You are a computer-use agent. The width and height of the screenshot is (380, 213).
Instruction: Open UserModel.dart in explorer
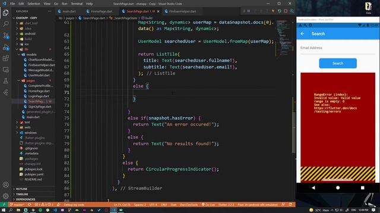[x=39, y=75]
